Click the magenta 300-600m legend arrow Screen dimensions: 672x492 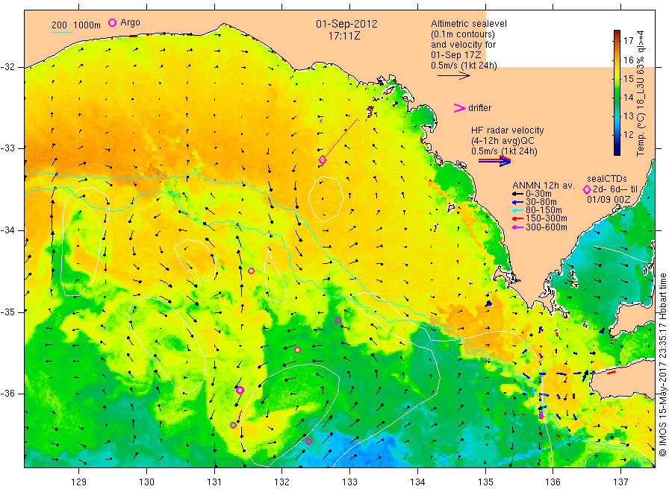click(517, 227)
